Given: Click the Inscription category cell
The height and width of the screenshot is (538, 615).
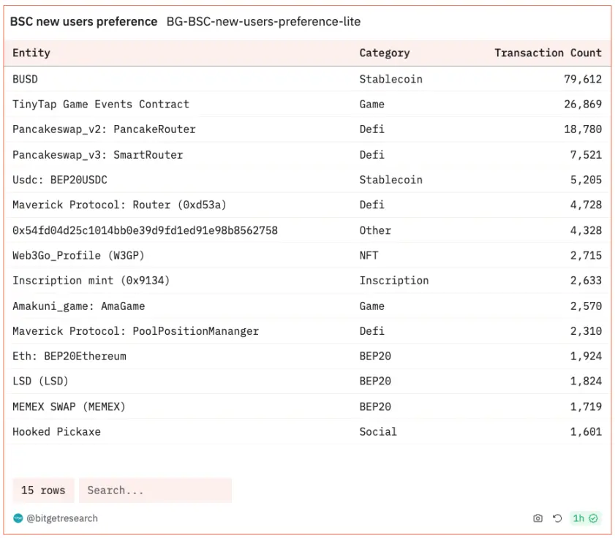Looking at the screenshot, I should [x=394, y=281].
